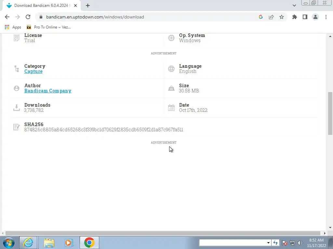333x249 pixels.
Task: Open Action Center flag icon
Action: [x=285, y=243]
